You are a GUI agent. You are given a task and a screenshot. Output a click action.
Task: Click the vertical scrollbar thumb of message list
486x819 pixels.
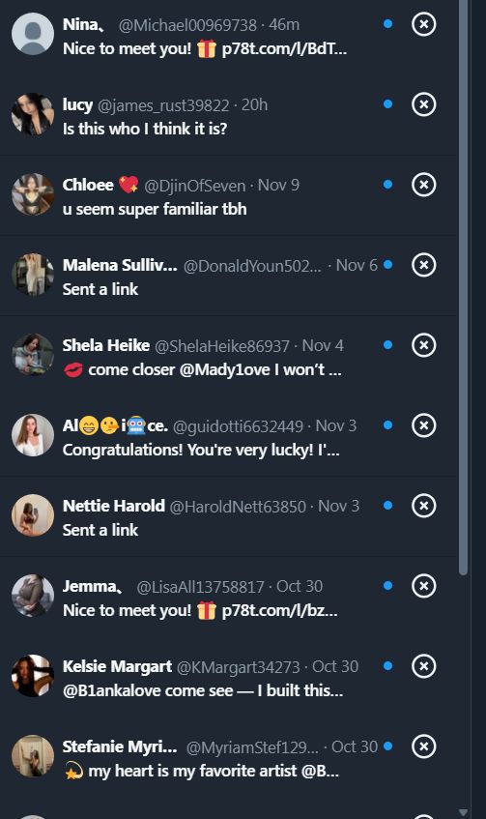tap(463, 287)
